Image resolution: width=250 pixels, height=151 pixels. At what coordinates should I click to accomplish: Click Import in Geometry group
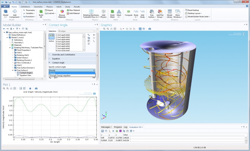coord(49,10)
